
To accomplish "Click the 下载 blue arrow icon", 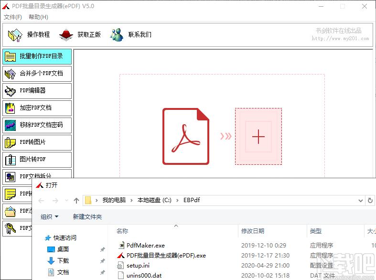I will click(51, 260).
